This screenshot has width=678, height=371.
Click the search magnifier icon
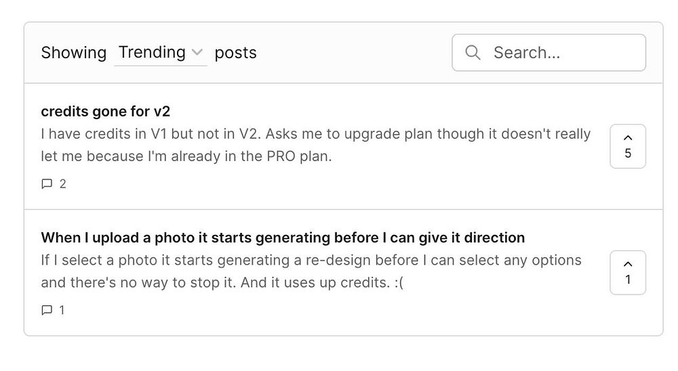[x=473, y=53]
